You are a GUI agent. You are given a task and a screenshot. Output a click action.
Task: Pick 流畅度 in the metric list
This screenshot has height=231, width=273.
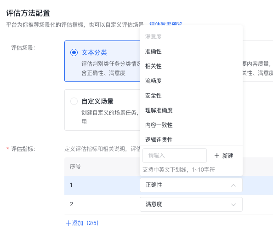coord(191,81)
